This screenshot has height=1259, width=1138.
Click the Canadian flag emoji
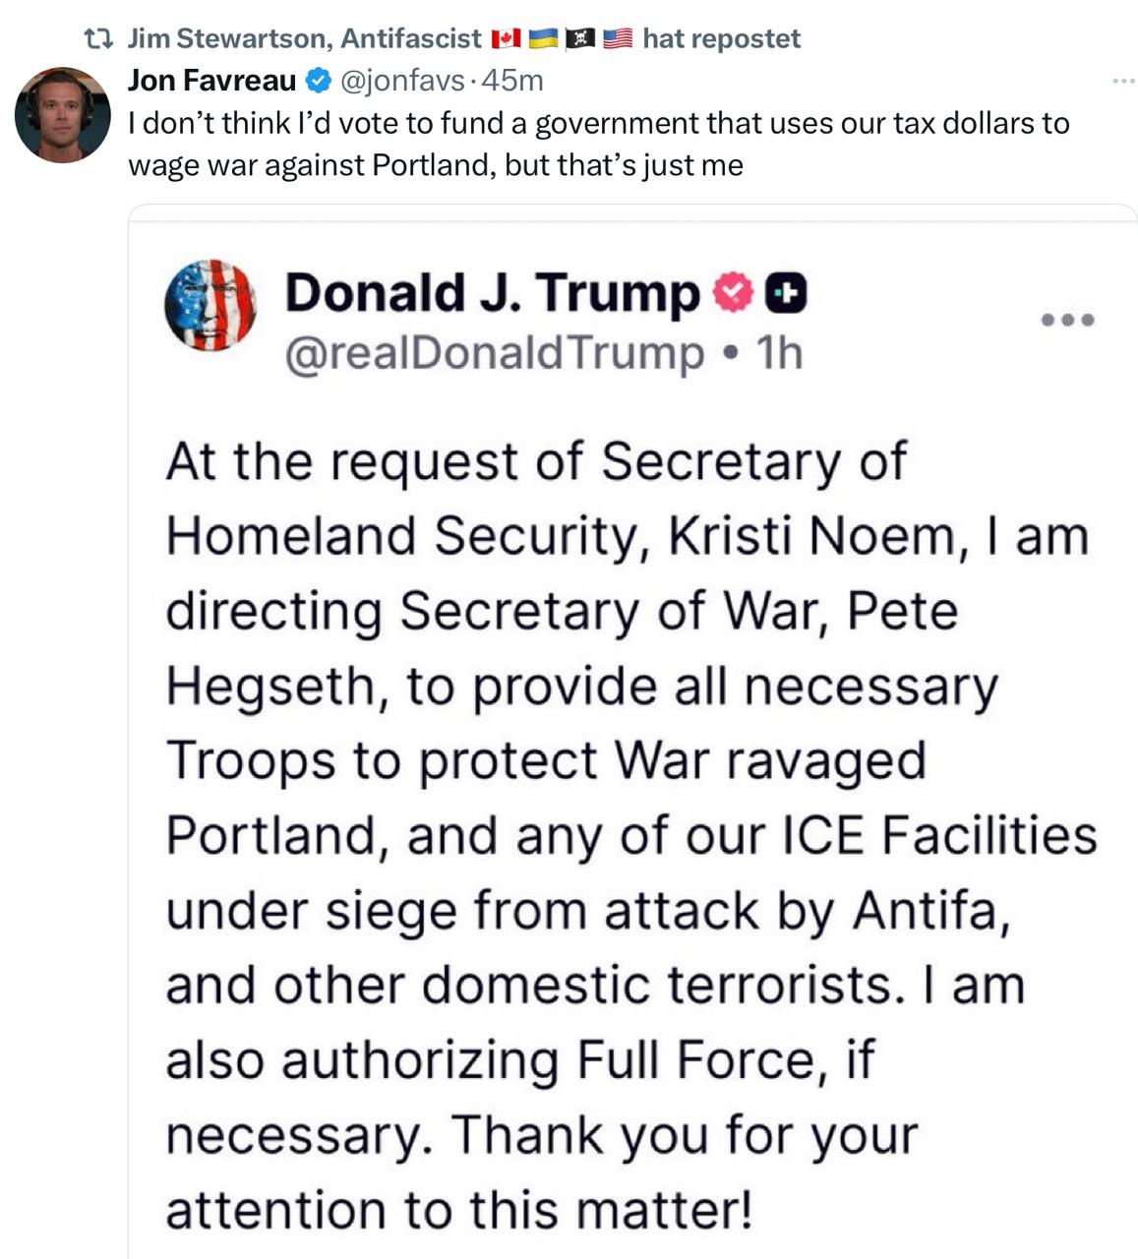(506, 39)
